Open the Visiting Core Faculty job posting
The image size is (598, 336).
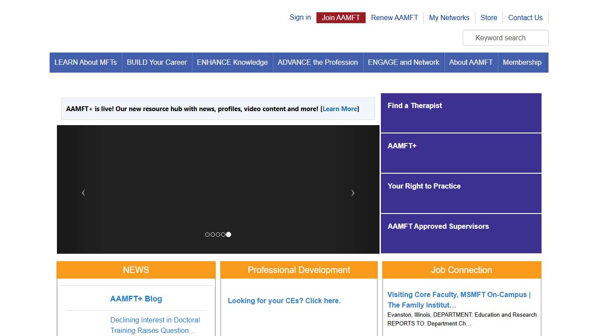pos(458,300)
